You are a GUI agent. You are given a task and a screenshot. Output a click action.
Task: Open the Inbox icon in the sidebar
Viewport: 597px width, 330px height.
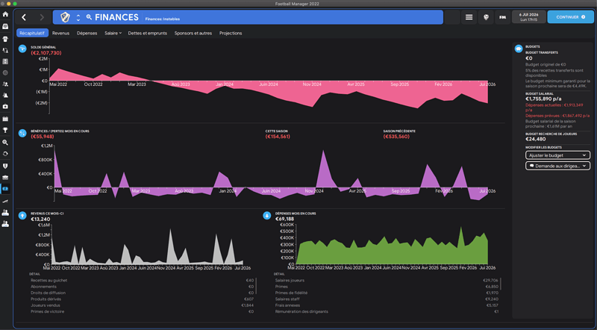click(x=6, y=28)
